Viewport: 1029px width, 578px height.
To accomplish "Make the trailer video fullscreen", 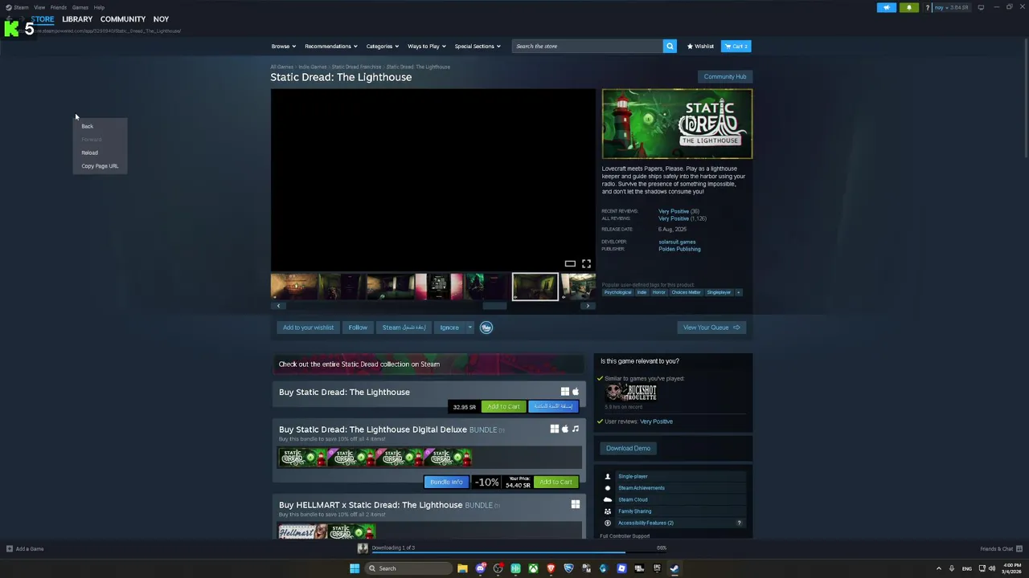I will (x=586, y=263).
